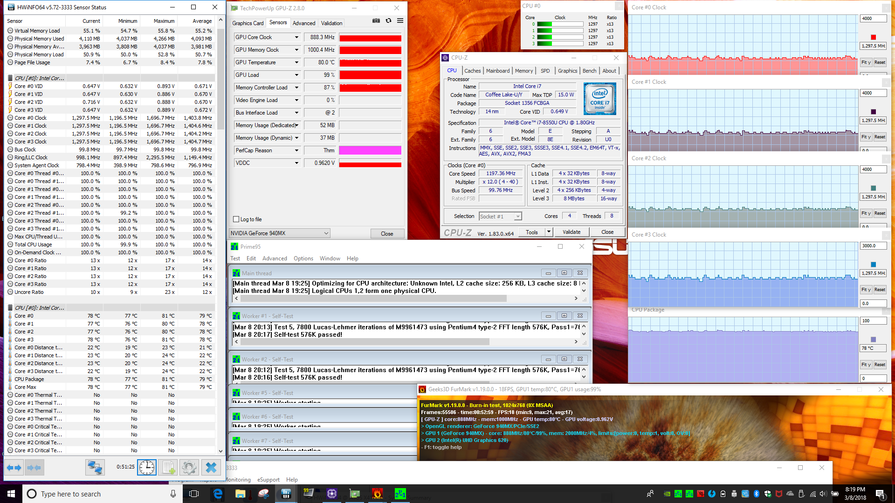The height and width of the screenshot is (503, 895).
Task: Click HWiNFO clock reset timer icon
Action: click(147, 467)
